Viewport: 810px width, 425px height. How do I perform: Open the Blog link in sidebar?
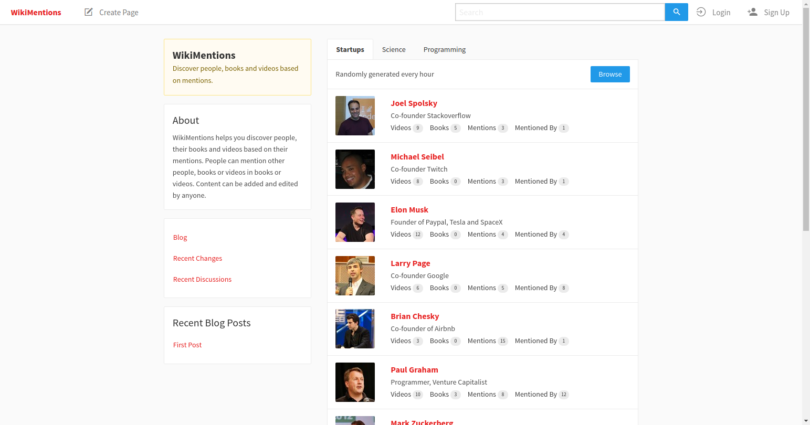pos(180,237)
